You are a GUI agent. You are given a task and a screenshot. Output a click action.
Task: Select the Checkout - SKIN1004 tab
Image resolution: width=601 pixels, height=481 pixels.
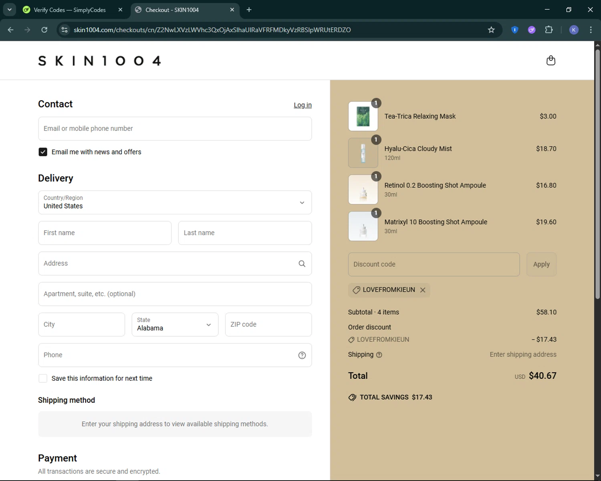(x=172, y=10)
